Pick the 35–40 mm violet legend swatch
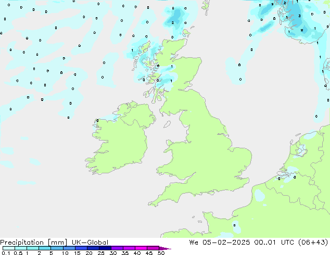This screenshot has width=330, height=255. 129,248
